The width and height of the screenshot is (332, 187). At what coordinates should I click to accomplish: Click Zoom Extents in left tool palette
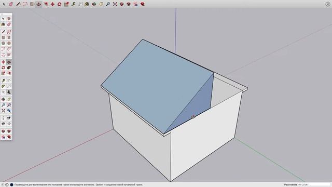[x=3, y=111]
